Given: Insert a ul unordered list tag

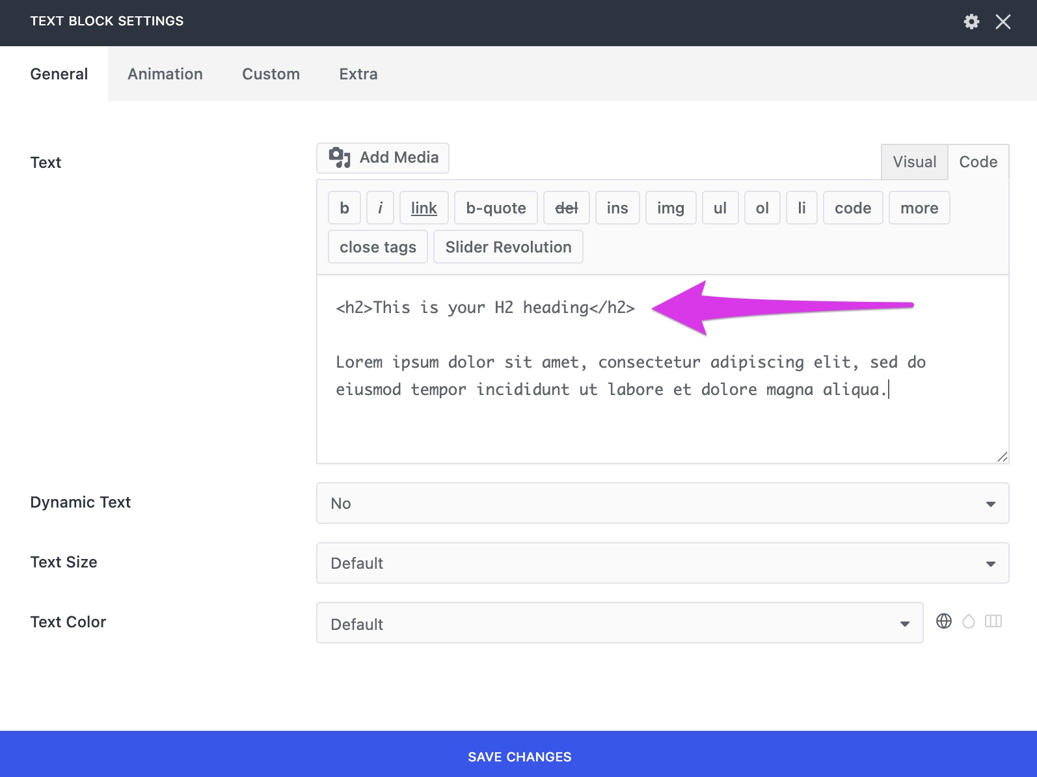Looking at the screenshot, I should pos(720,208).
